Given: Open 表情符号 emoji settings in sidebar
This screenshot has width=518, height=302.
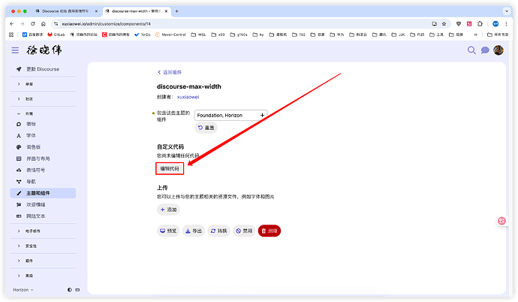Looking at the screenshot, I should click(38, 170).
